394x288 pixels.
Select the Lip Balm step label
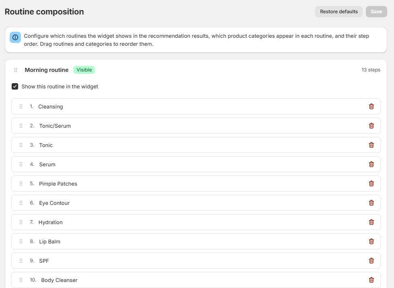[50, 241]
